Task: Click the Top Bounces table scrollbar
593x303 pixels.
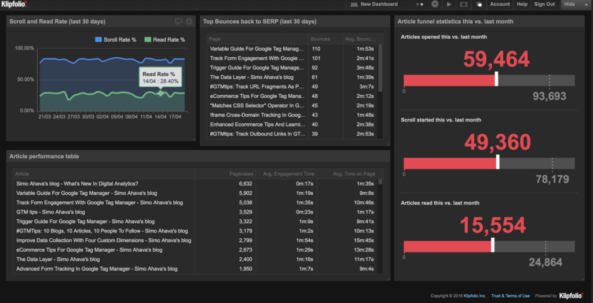Action: click(x=380, y=68)
